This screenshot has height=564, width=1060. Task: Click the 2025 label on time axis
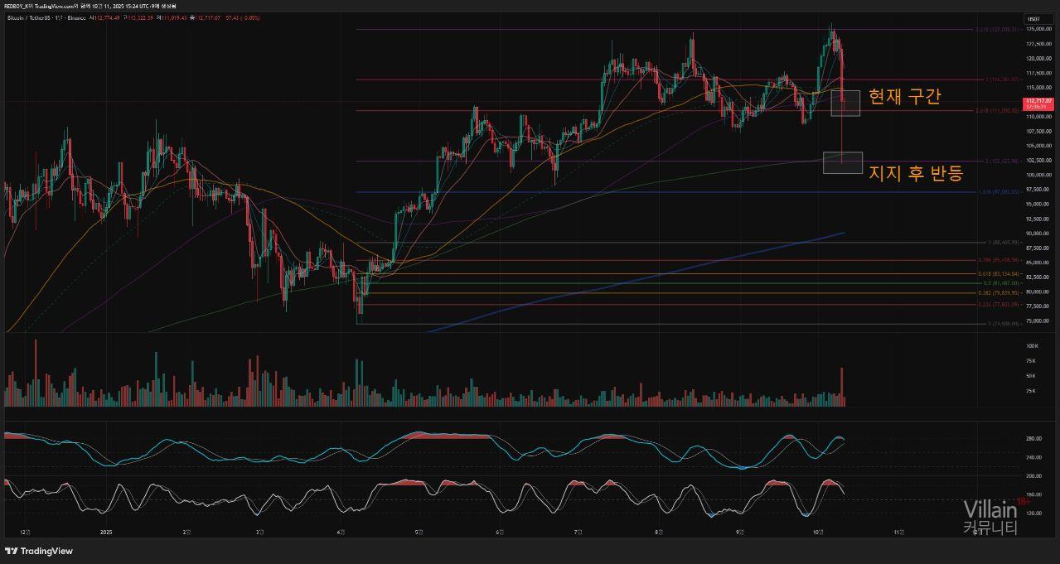point(105,533)
